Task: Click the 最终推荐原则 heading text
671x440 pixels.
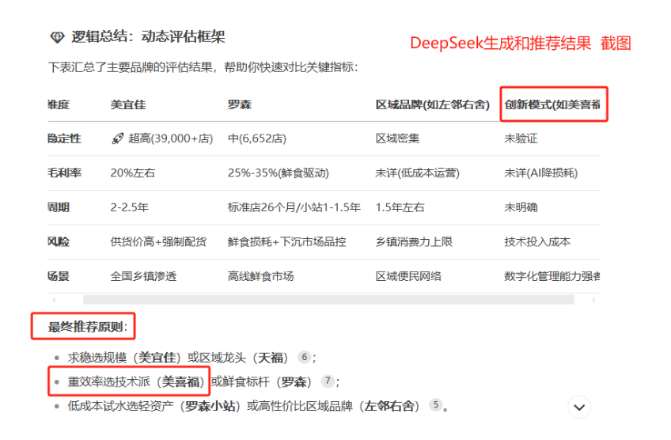Action: [x=87, y=327]
